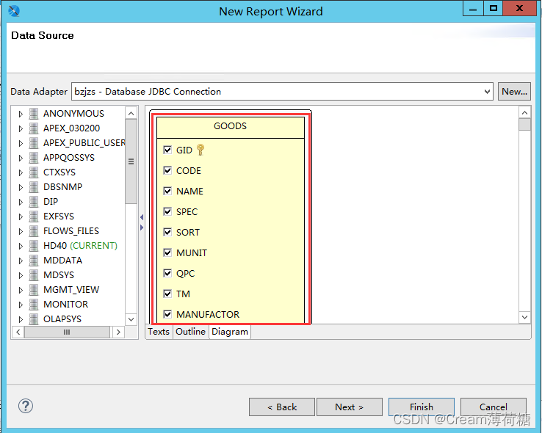Select the APPQOSSYS tree item label
Viewport: 542px width, 433px height.
coord(69,158)
